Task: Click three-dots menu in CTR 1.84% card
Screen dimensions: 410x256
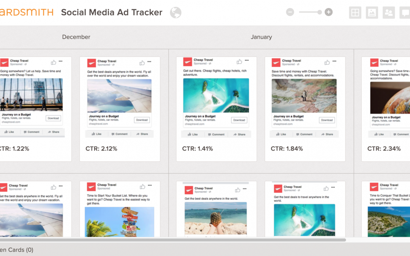Action: pyautogui.click(x=334, y=61)
